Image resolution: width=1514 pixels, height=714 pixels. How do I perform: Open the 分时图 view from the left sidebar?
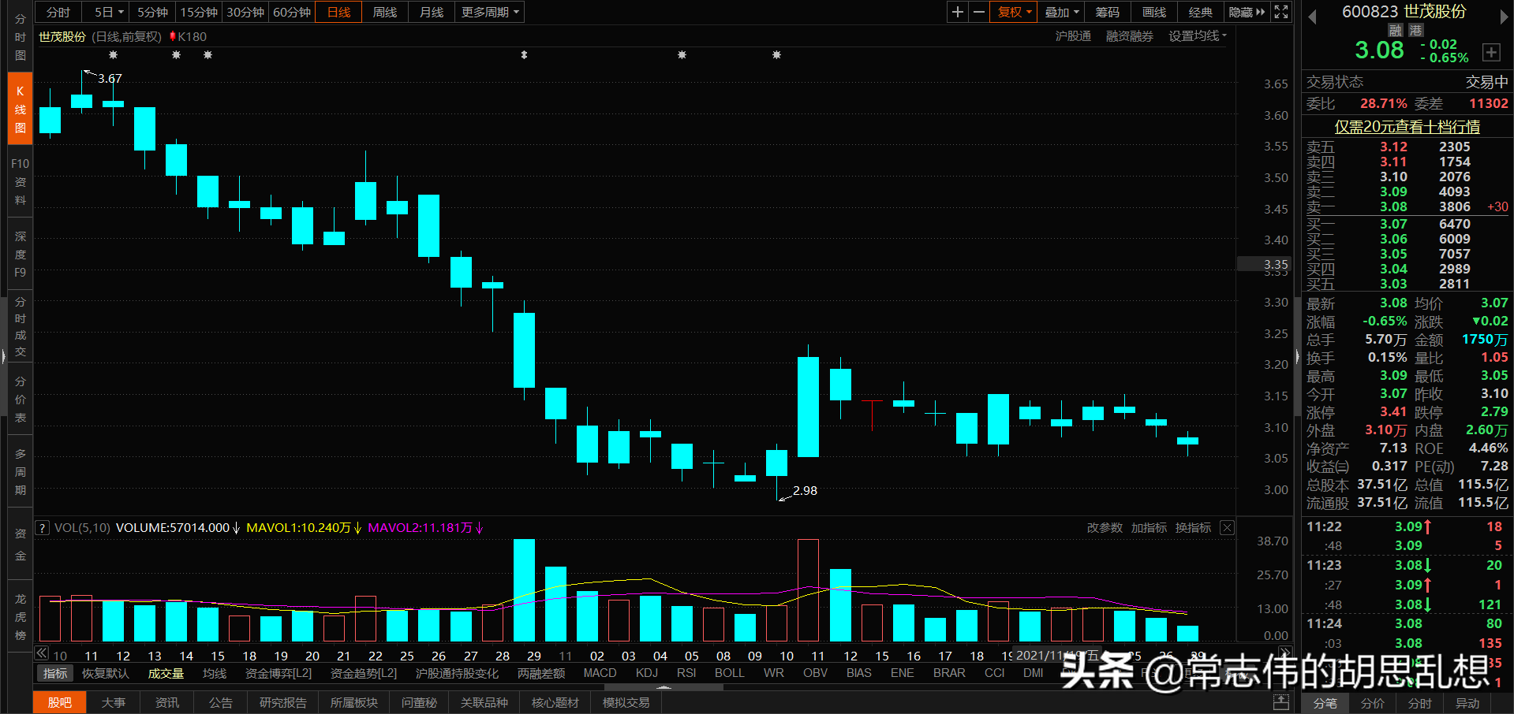pyautogui.click(x=19, y=37)
